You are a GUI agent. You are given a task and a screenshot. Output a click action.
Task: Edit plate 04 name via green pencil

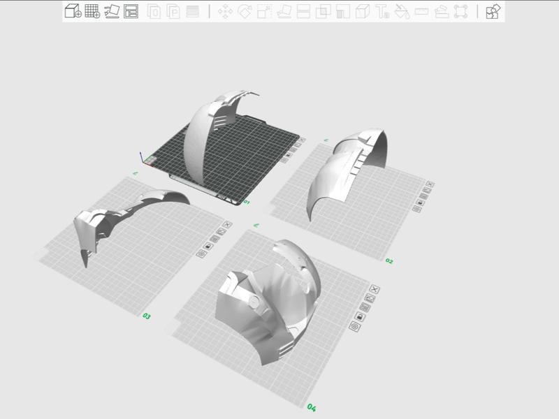pyautogui.click(x=256, y=226)
